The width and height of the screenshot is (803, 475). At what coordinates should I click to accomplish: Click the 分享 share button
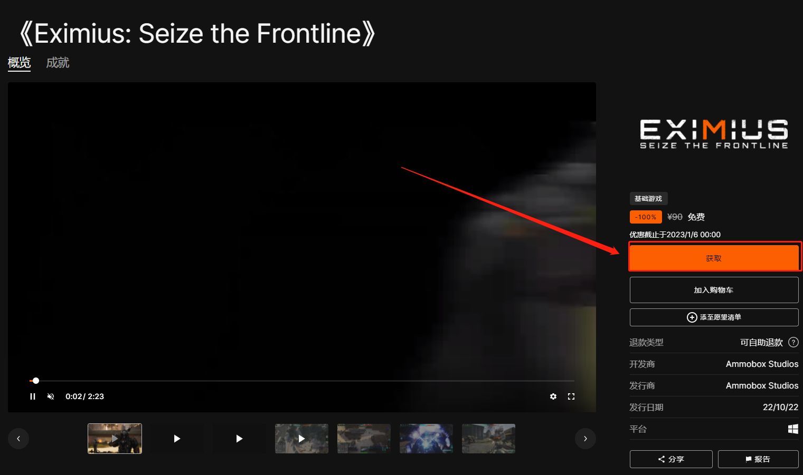pyautogui.click(x=671, y=459)
